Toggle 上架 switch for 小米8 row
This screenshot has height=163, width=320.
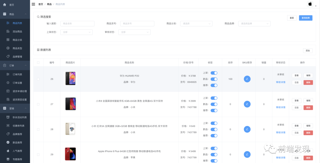pos(214,98)
